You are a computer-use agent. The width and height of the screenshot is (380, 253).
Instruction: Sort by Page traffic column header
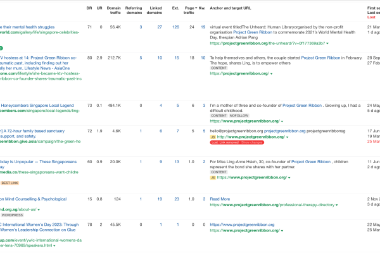[x=190, y=10]
